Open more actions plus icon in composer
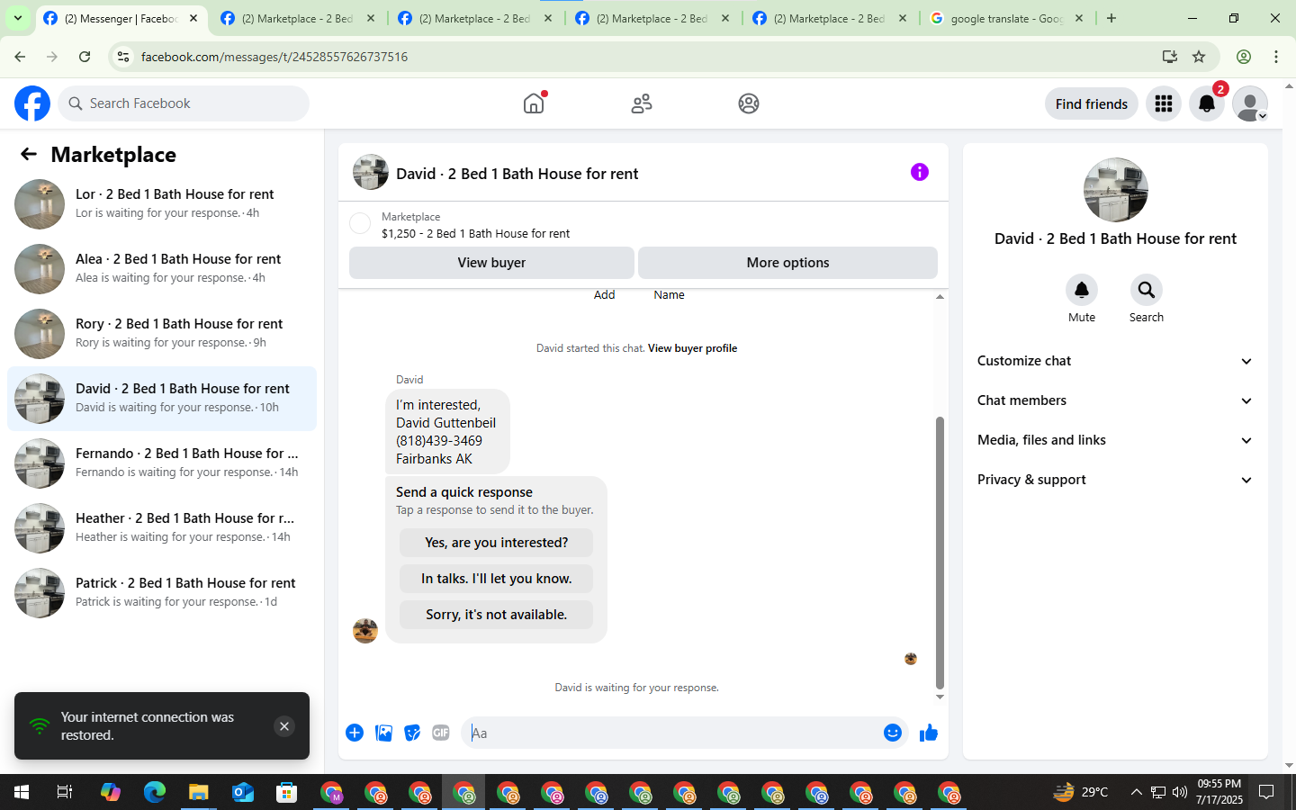The height and width of the screenshot is (810, 1296). tap(355, 733)
